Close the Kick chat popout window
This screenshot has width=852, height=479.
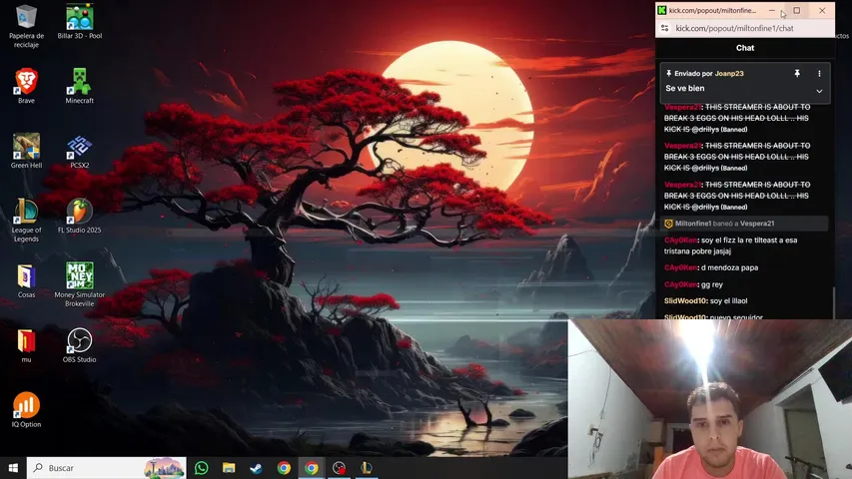tap(822, 10)
